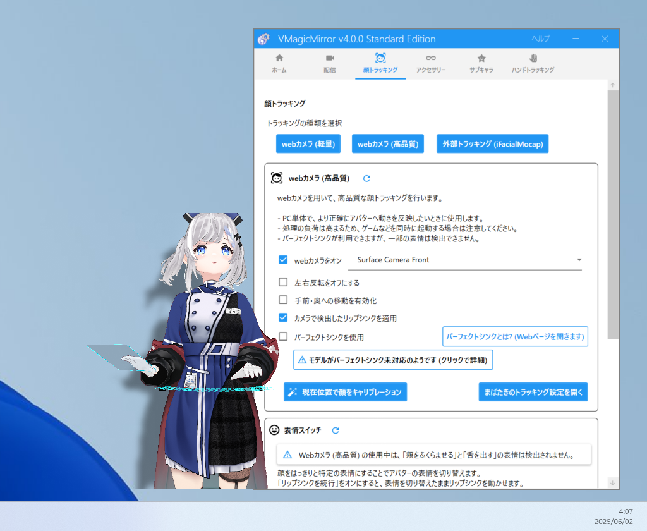Uncheck カメラで検出したリップシンクを適用
This screenshot has width=647, height=531.
pos(283,317)
